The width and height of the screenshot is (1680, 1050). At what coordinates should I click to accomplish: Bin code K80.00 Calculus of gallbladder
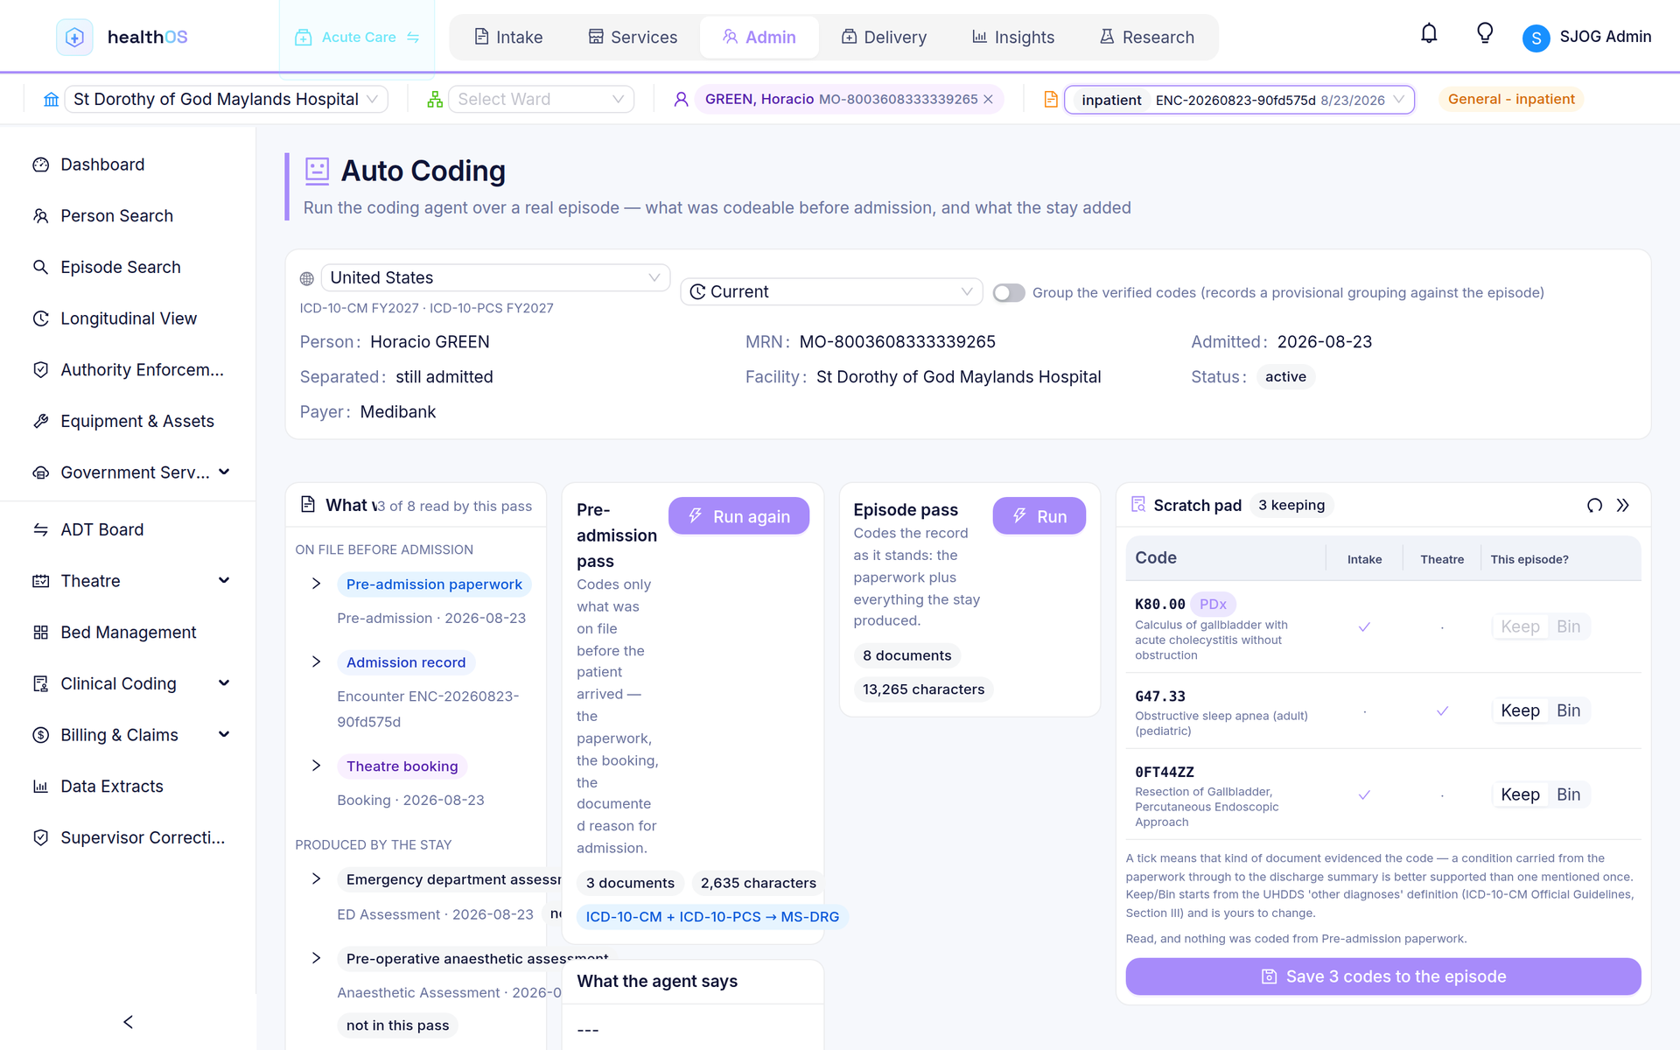pos(1568,626)
